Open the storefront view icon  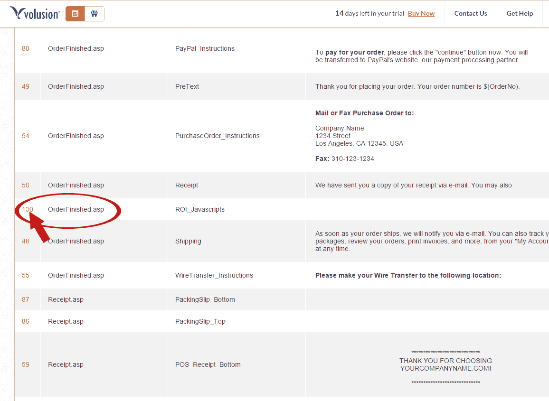pos(94,14)
